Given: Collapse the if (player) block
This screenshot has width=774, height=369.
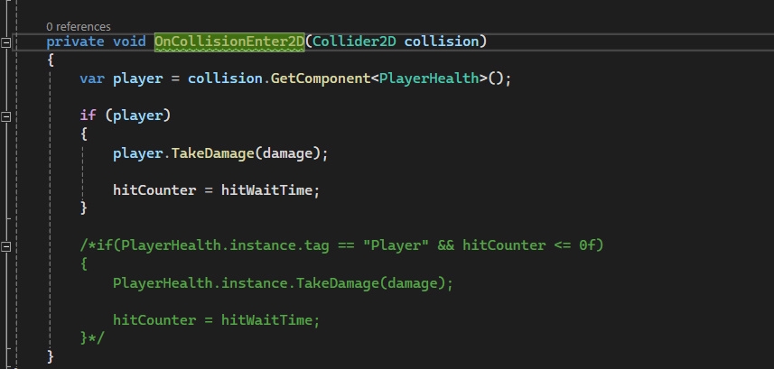Looking at the screenshot, I should [6, 117].
